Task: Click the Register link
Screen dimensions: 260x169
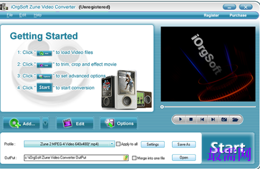Action: coord(211,15)
